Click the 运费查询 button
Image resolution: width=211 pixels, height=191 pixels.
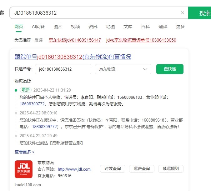[142, 169]
